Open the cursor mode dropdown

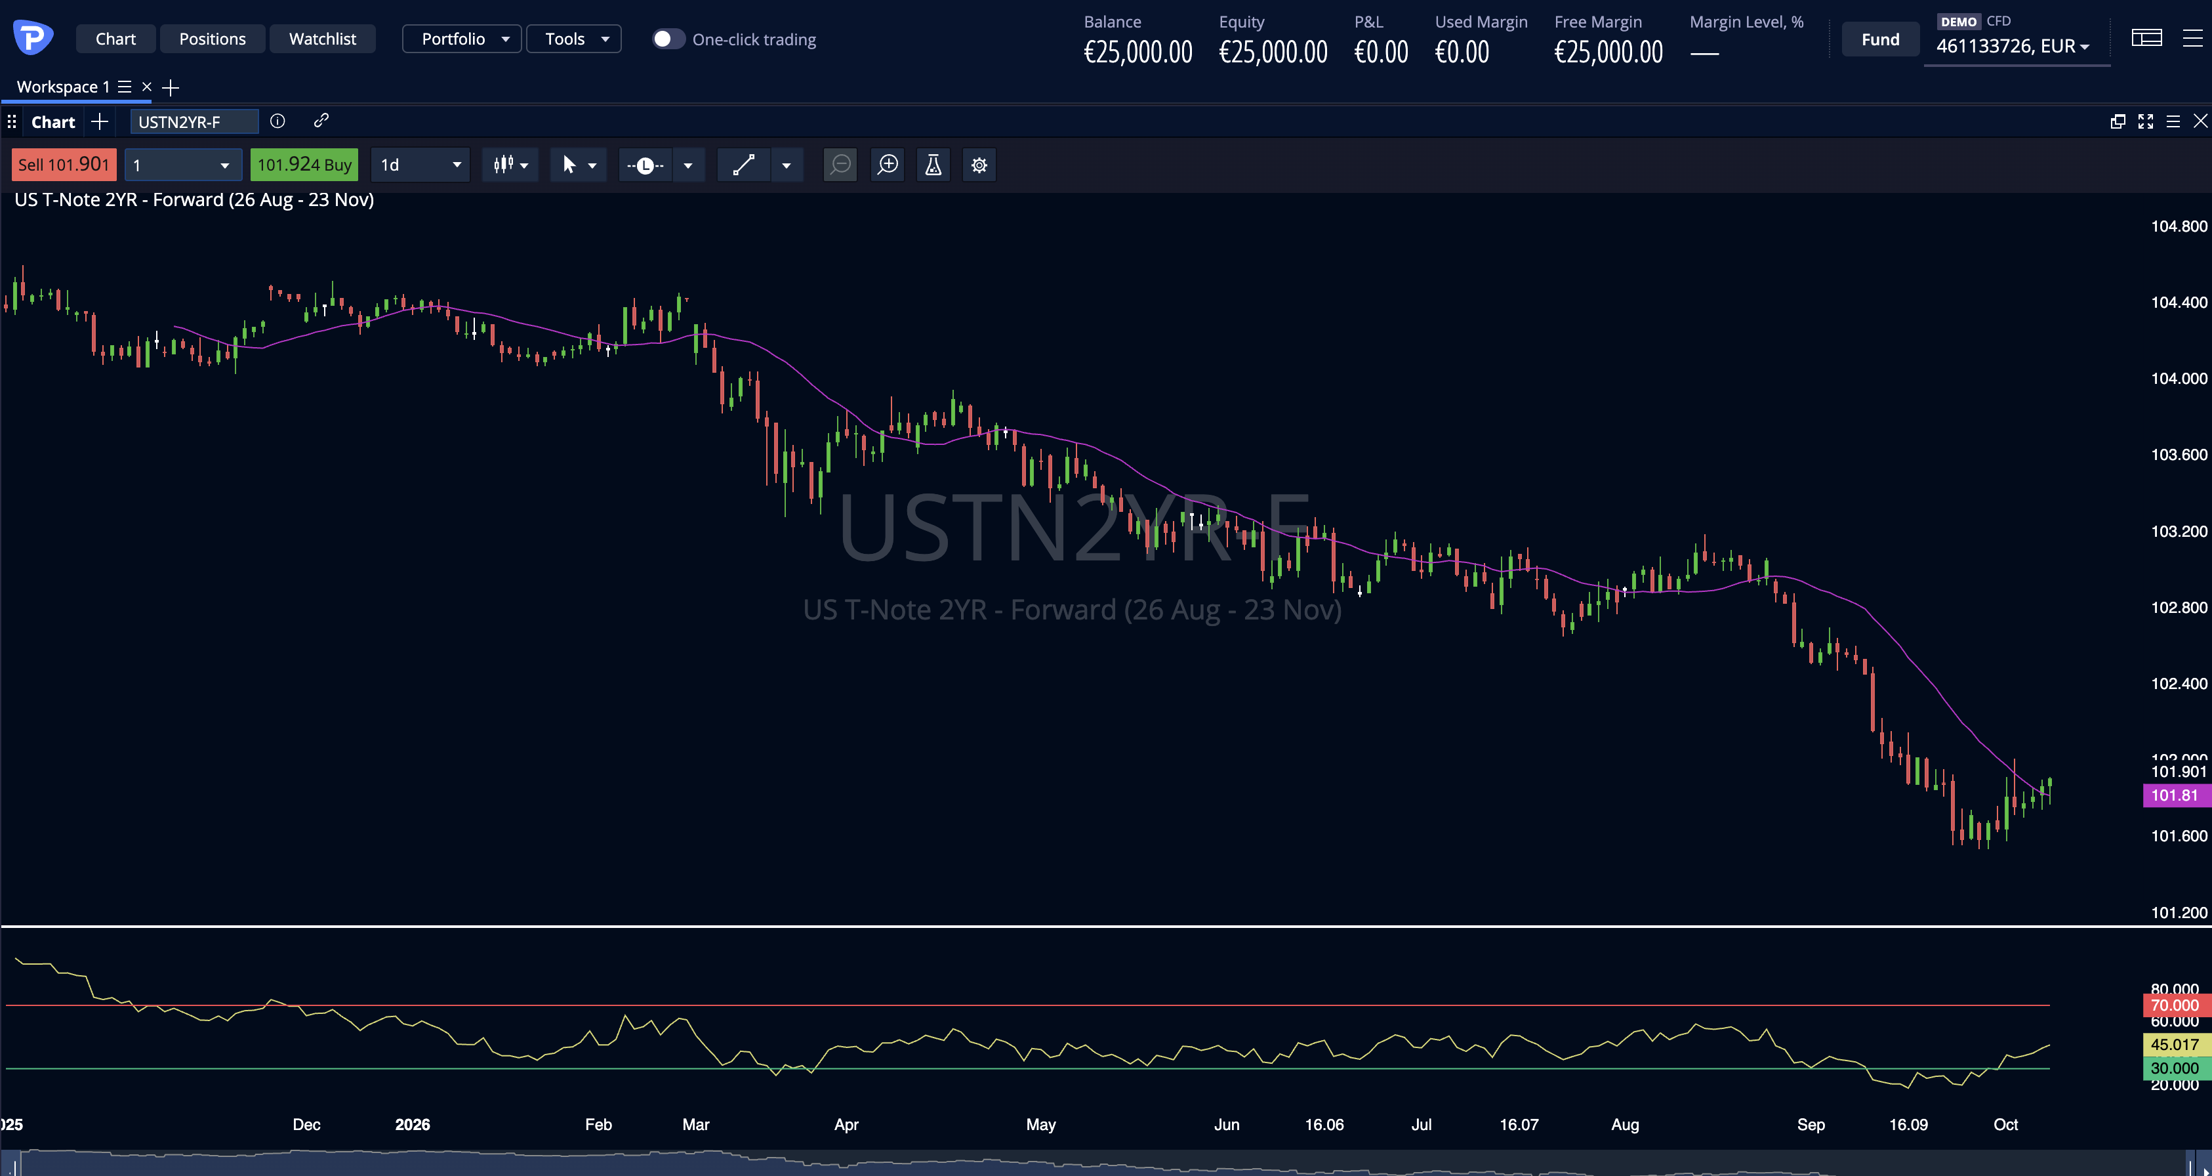click(x=579, y=164)
